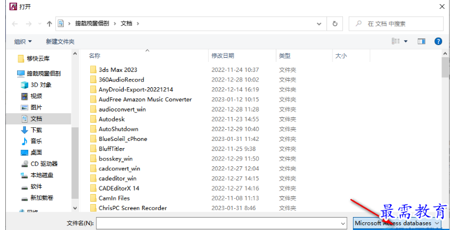Select the BluffTitler folder
This screenshot has height=230, width=452.
[x=111, y=149]
